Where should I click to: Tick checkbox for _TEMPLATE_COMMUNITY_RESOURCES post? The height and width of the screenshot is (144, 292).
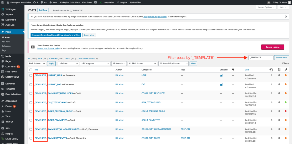(31, 93)
